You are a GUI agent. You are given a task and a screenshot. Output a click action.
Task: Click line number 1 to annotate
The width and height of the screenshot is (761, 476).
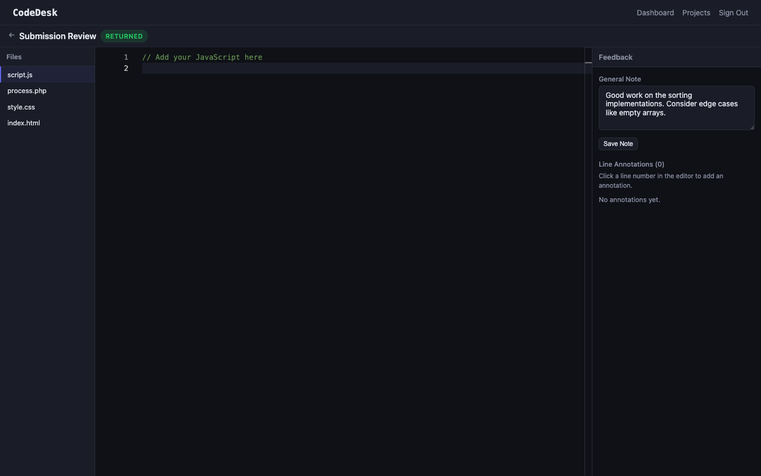[x=126, y=57]
